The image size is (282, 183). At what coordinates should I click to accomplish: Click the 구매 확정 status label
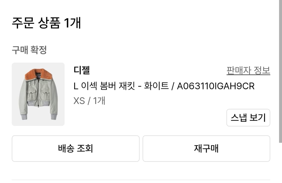coord(29,50)
